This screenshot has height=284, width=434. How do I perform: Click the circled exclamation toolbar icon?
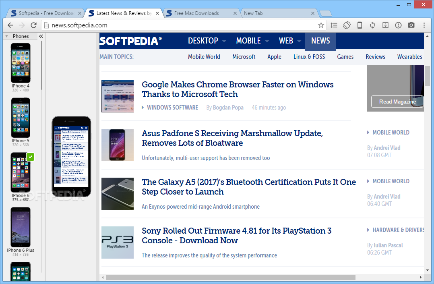pyautogui.click(x=398, y=25)
